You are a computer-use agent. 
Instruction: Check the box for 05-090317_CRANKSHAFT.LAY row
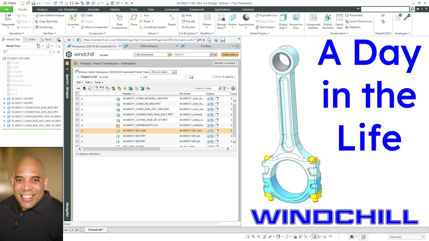(77, 126)
